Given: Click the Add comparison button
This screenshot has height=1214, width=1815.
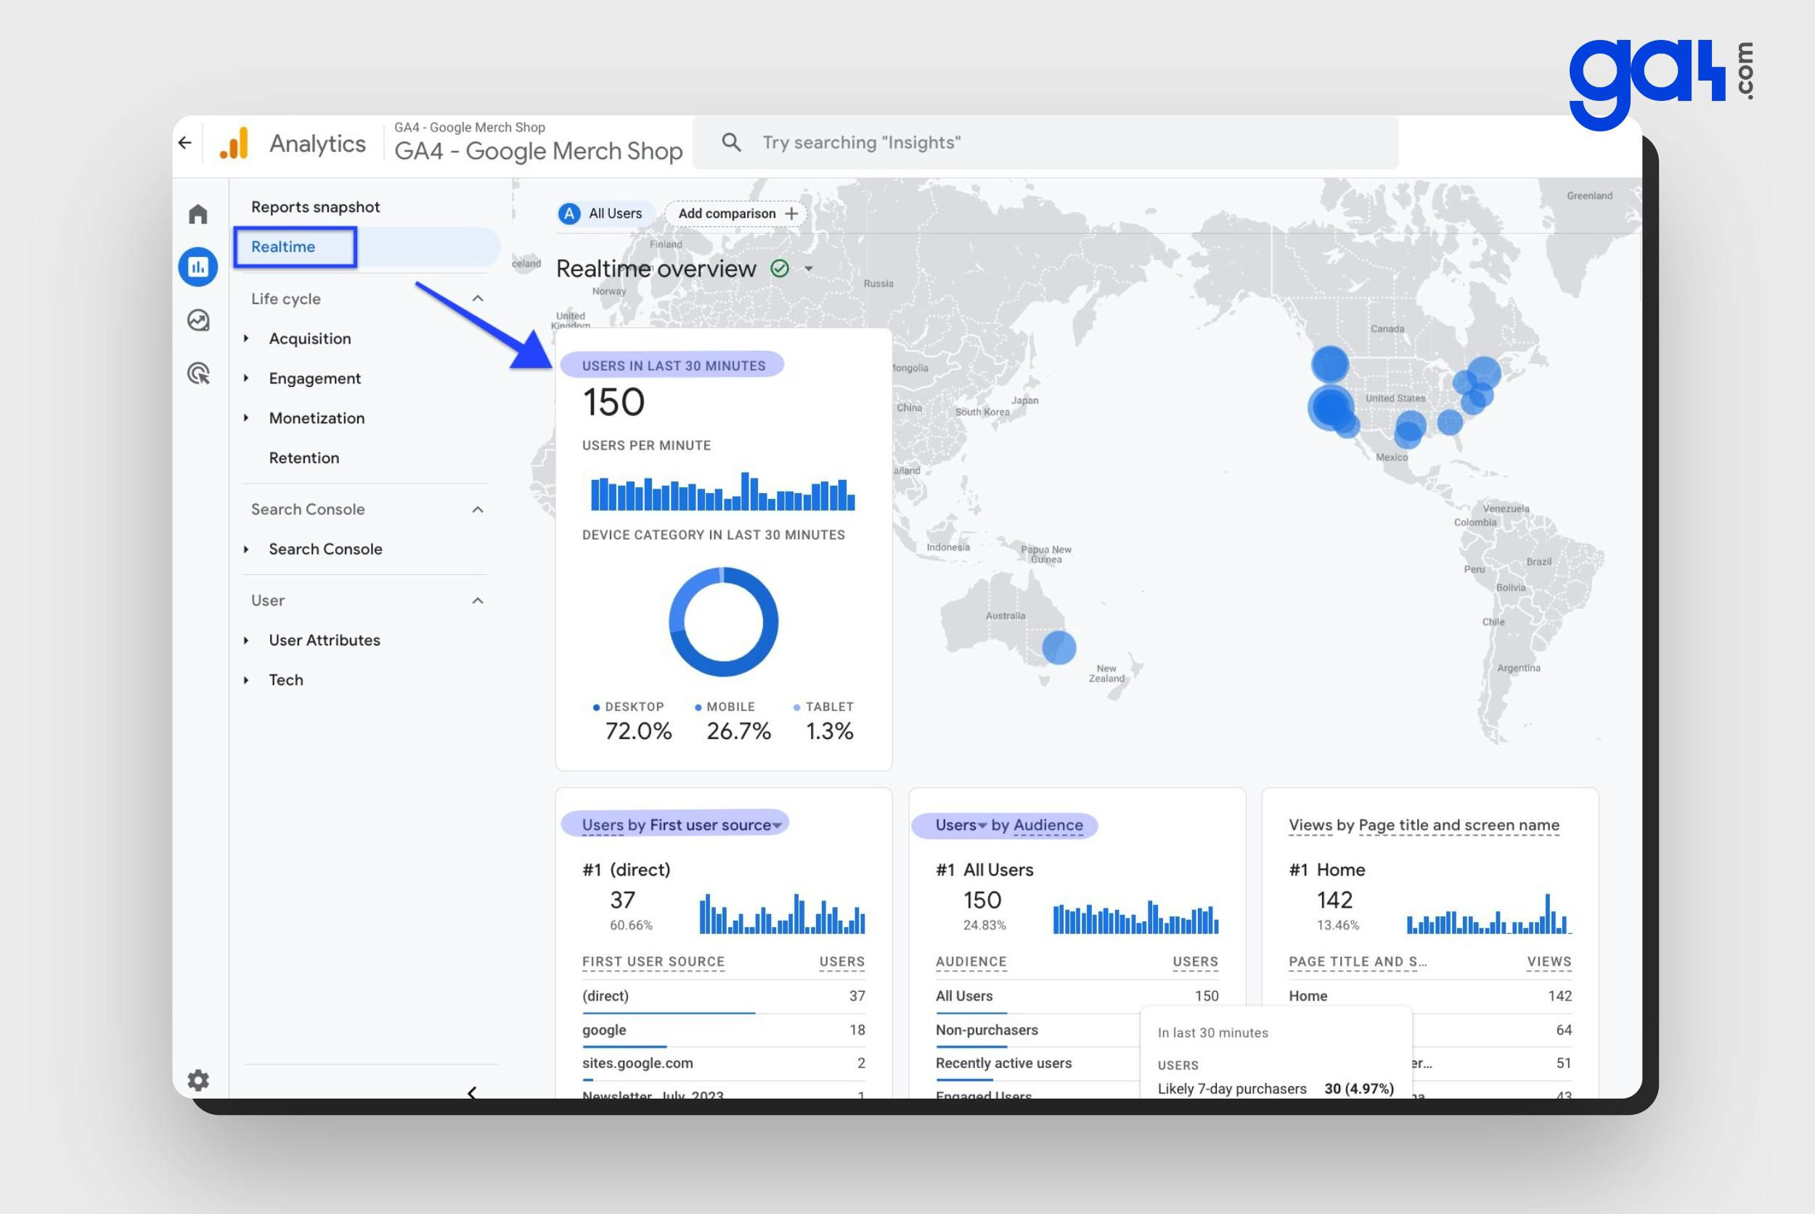Looking at the screenshot, I should [735, 213].
